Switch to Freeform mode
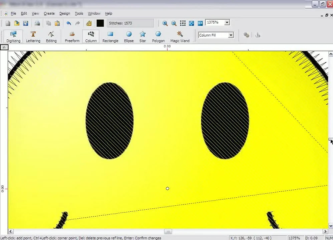This screenshot has height=240, width=333. pos(72,36)
